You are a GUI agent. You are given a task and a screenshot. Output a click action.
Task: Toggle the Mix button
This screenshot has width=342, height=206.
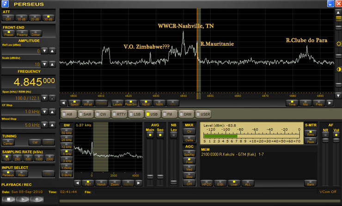click(x=305, y=103)
